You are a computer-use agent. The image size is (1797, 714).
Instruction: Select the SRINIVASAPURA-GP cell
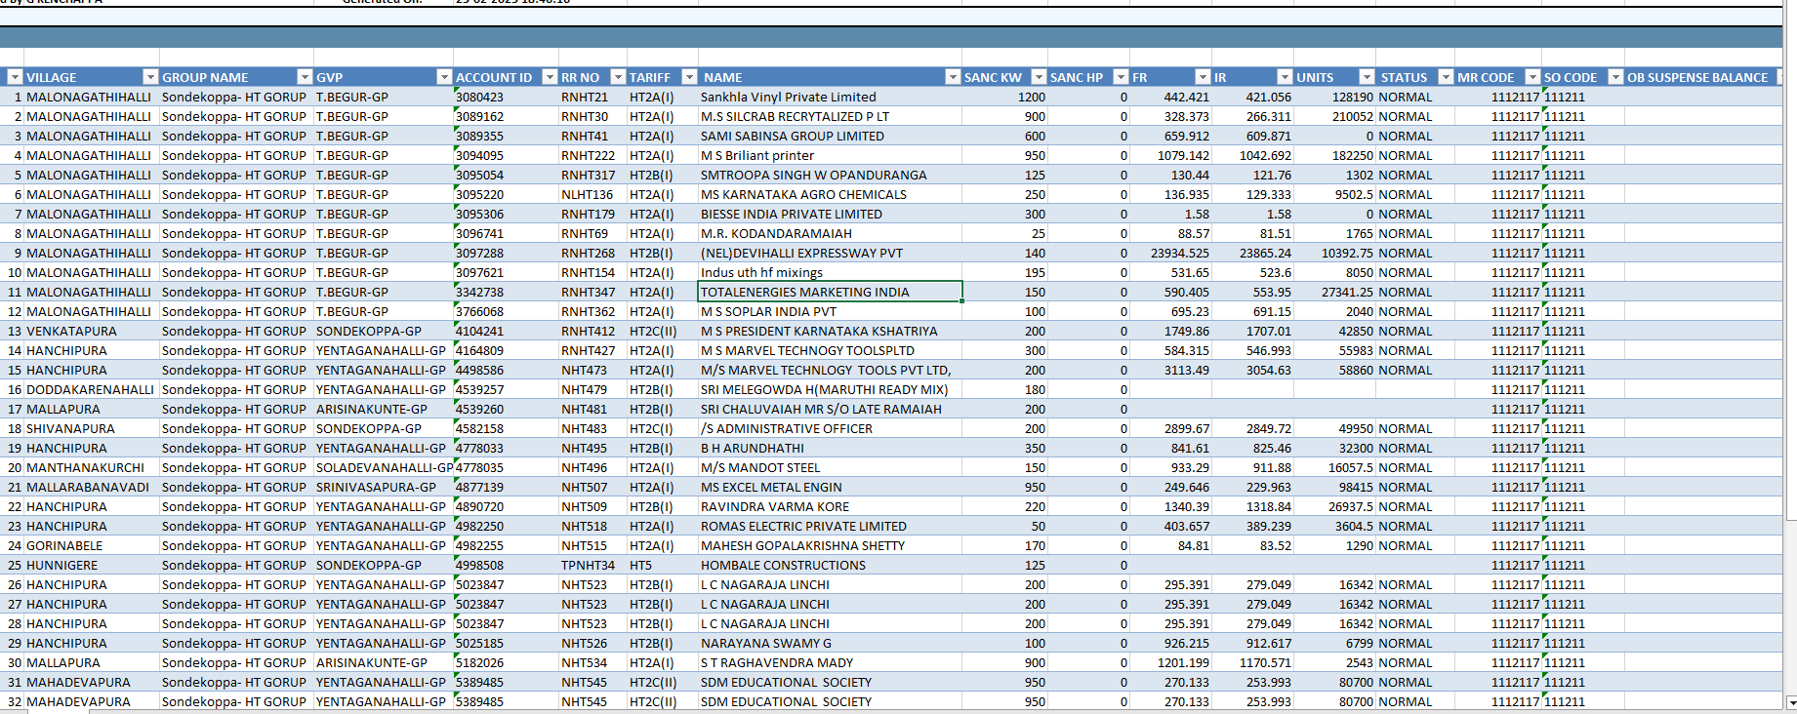tap(384, 487)
